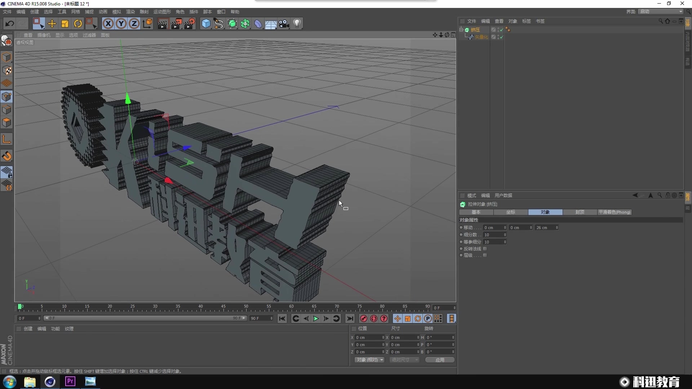Select the Move tool in the top toolbar
692x389 pixels.
(52, 23)
